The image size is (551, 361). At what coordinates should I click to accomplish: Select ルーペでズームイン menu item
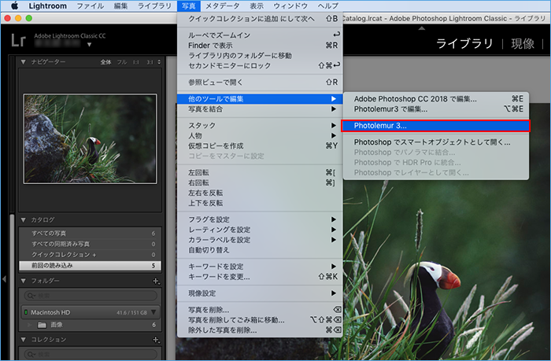(260, 35)
